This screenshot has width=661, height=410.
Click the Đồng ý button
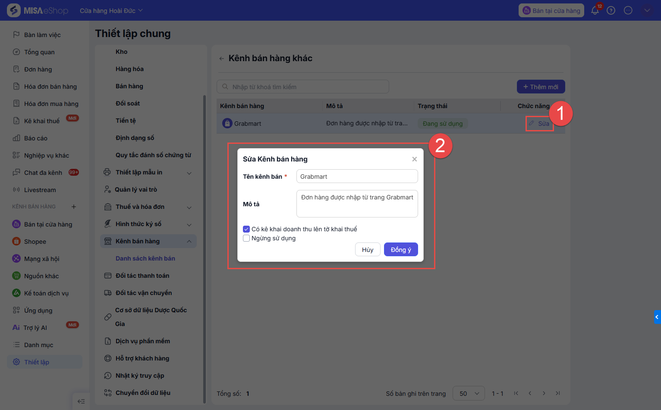[401, 250]
